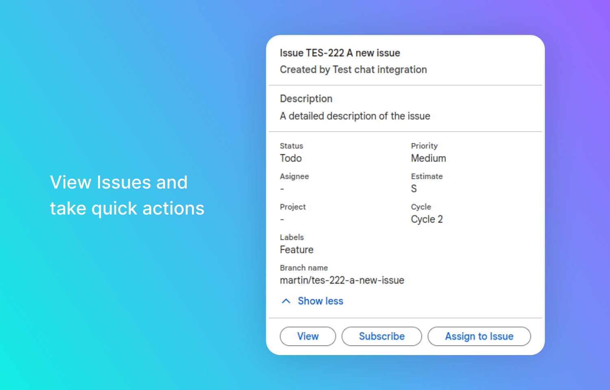Click the Subscribe button
This screenshot has width=610, height=390.
pos(382,336)
